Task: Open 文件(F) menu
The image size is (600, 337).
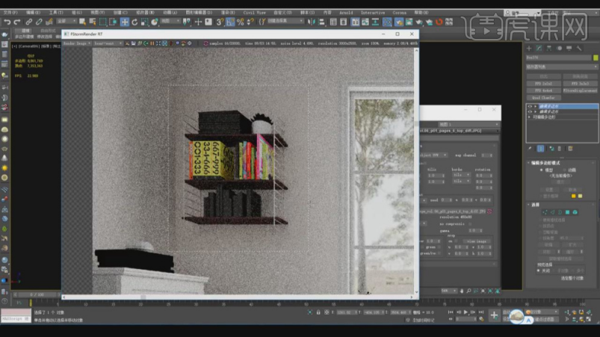Action: [x=10, y=13]
